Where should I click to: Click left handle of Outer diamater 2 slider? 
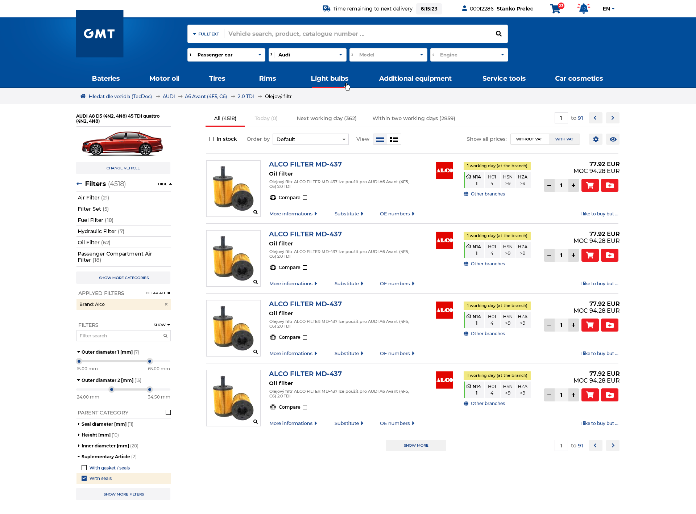pyautogui.click(x=112, y=389)
